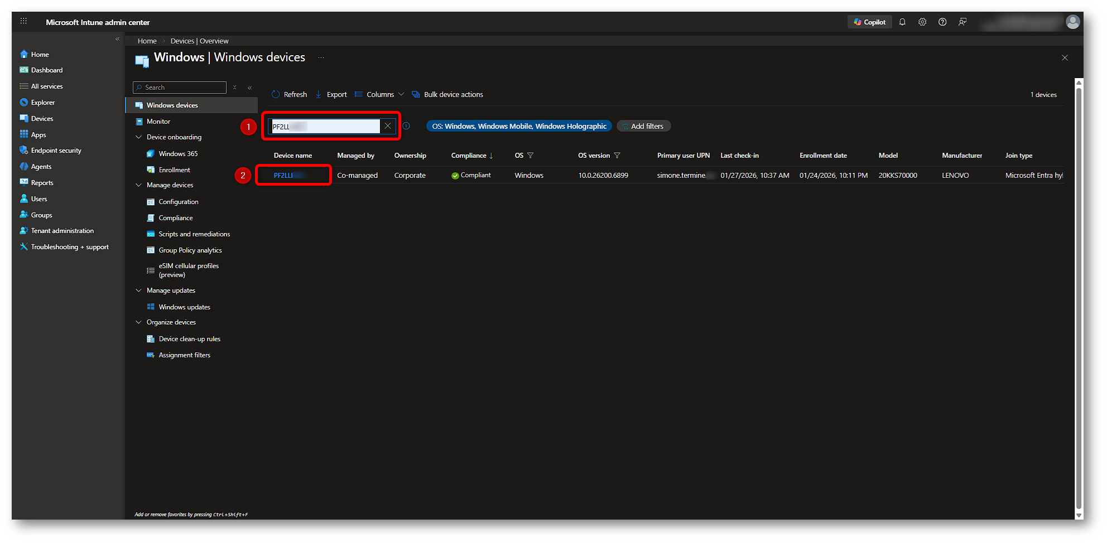This screenshot has width=1107, height=543.
Task: Open the Columns dropdown
Action: coord(379,95)
